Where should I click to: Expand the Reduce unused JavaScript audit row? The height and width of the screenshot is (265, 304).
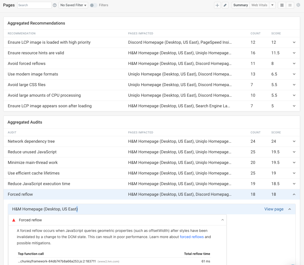(294, 152)
